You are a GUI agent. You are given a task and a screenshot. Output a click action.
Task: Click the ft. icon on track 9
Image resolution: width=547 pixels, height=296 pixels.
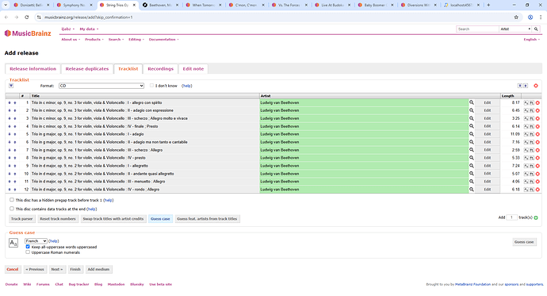coord(532,166)
